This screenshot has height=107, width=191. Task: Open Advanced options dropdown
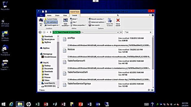pos(97,22)
